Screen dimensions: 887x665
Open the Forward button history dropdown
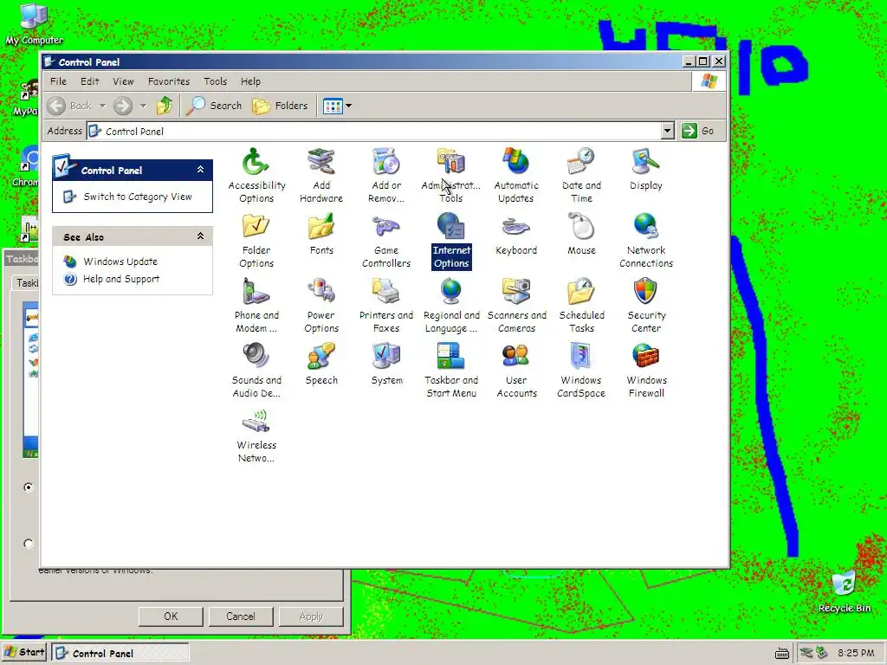coord(143,106)
